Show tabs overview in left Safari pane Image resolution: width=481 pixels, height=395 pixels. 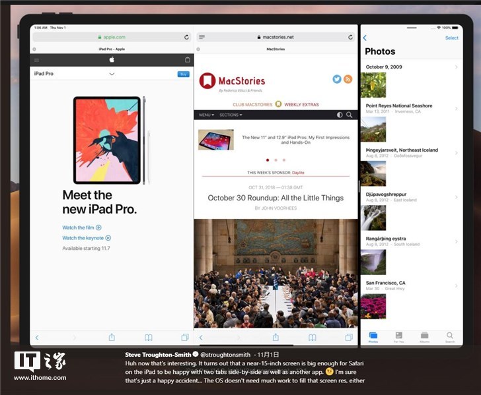(x=185, y=337)
